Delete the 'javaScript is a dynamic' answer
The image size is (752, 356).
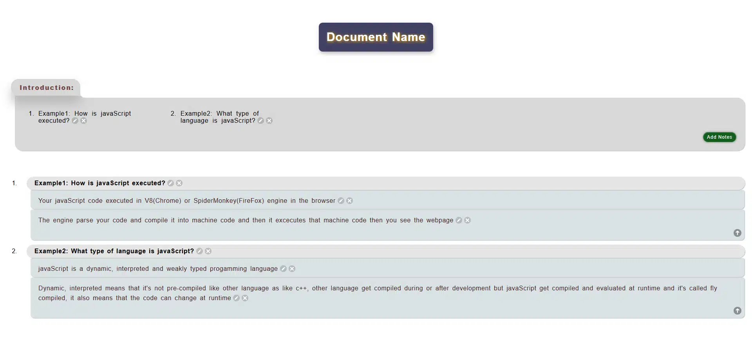pos(292,268)
